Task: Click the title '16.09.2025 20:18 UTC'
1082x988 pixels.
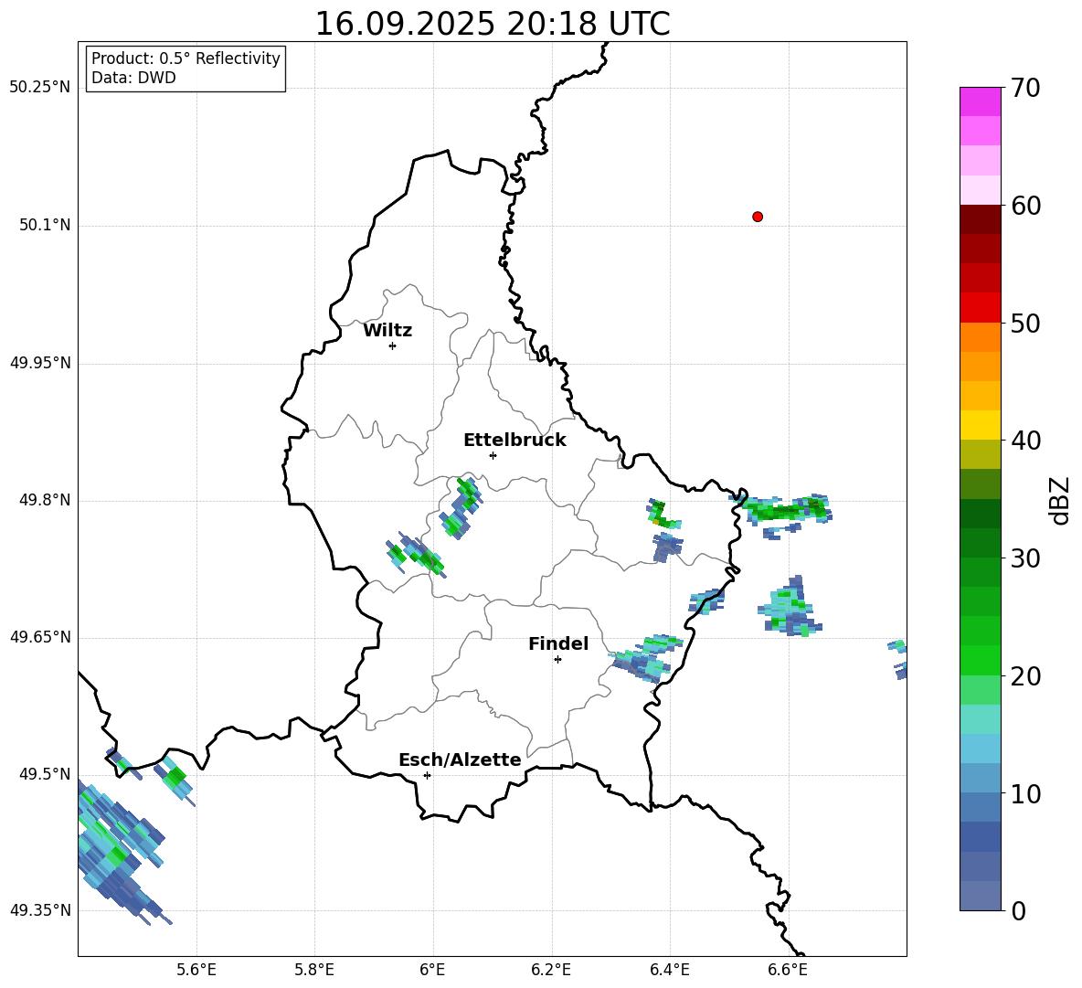Action: [x=492, y=24]
